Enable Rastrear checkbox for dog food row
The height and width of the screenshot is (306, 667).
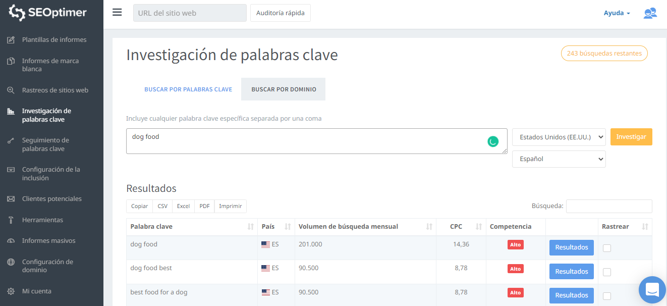[x=607, y=248]
